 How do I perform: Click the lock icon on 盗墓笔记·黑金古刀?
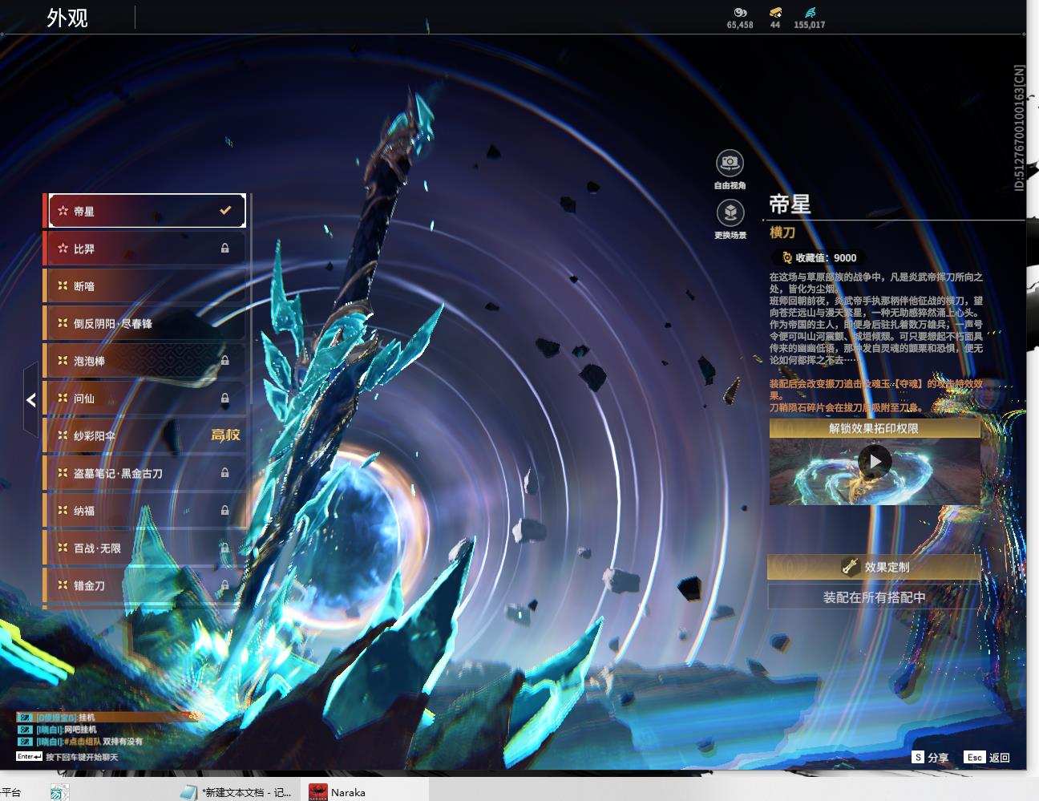[225, 473]
